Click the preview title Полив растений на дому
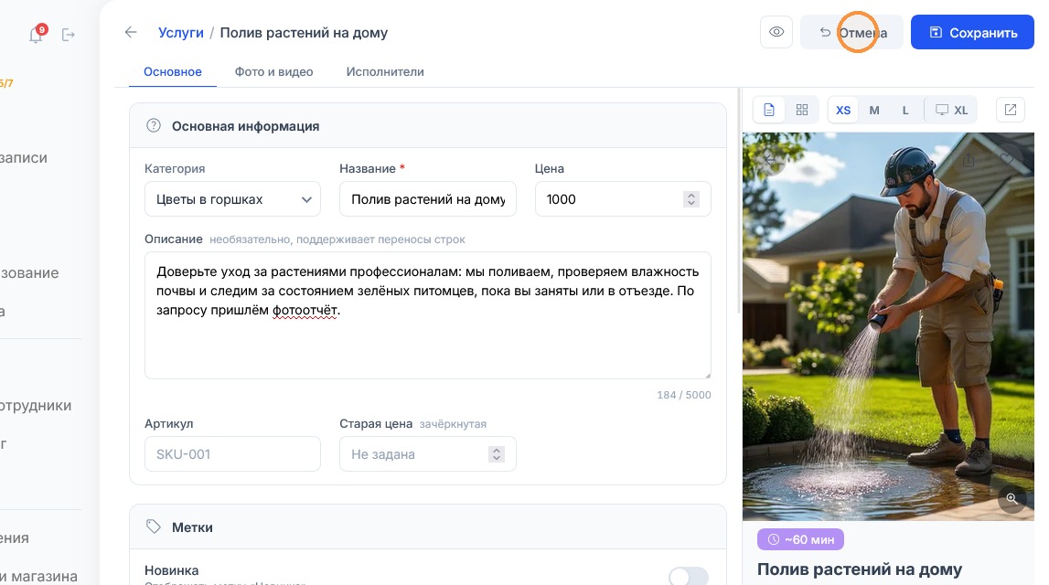Screen dimensions: 1049x585 click(860, 569)
